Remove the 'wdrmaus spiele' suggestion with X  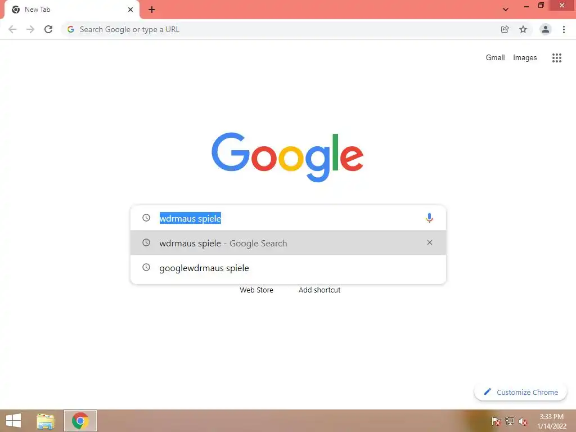click(429, 242)
